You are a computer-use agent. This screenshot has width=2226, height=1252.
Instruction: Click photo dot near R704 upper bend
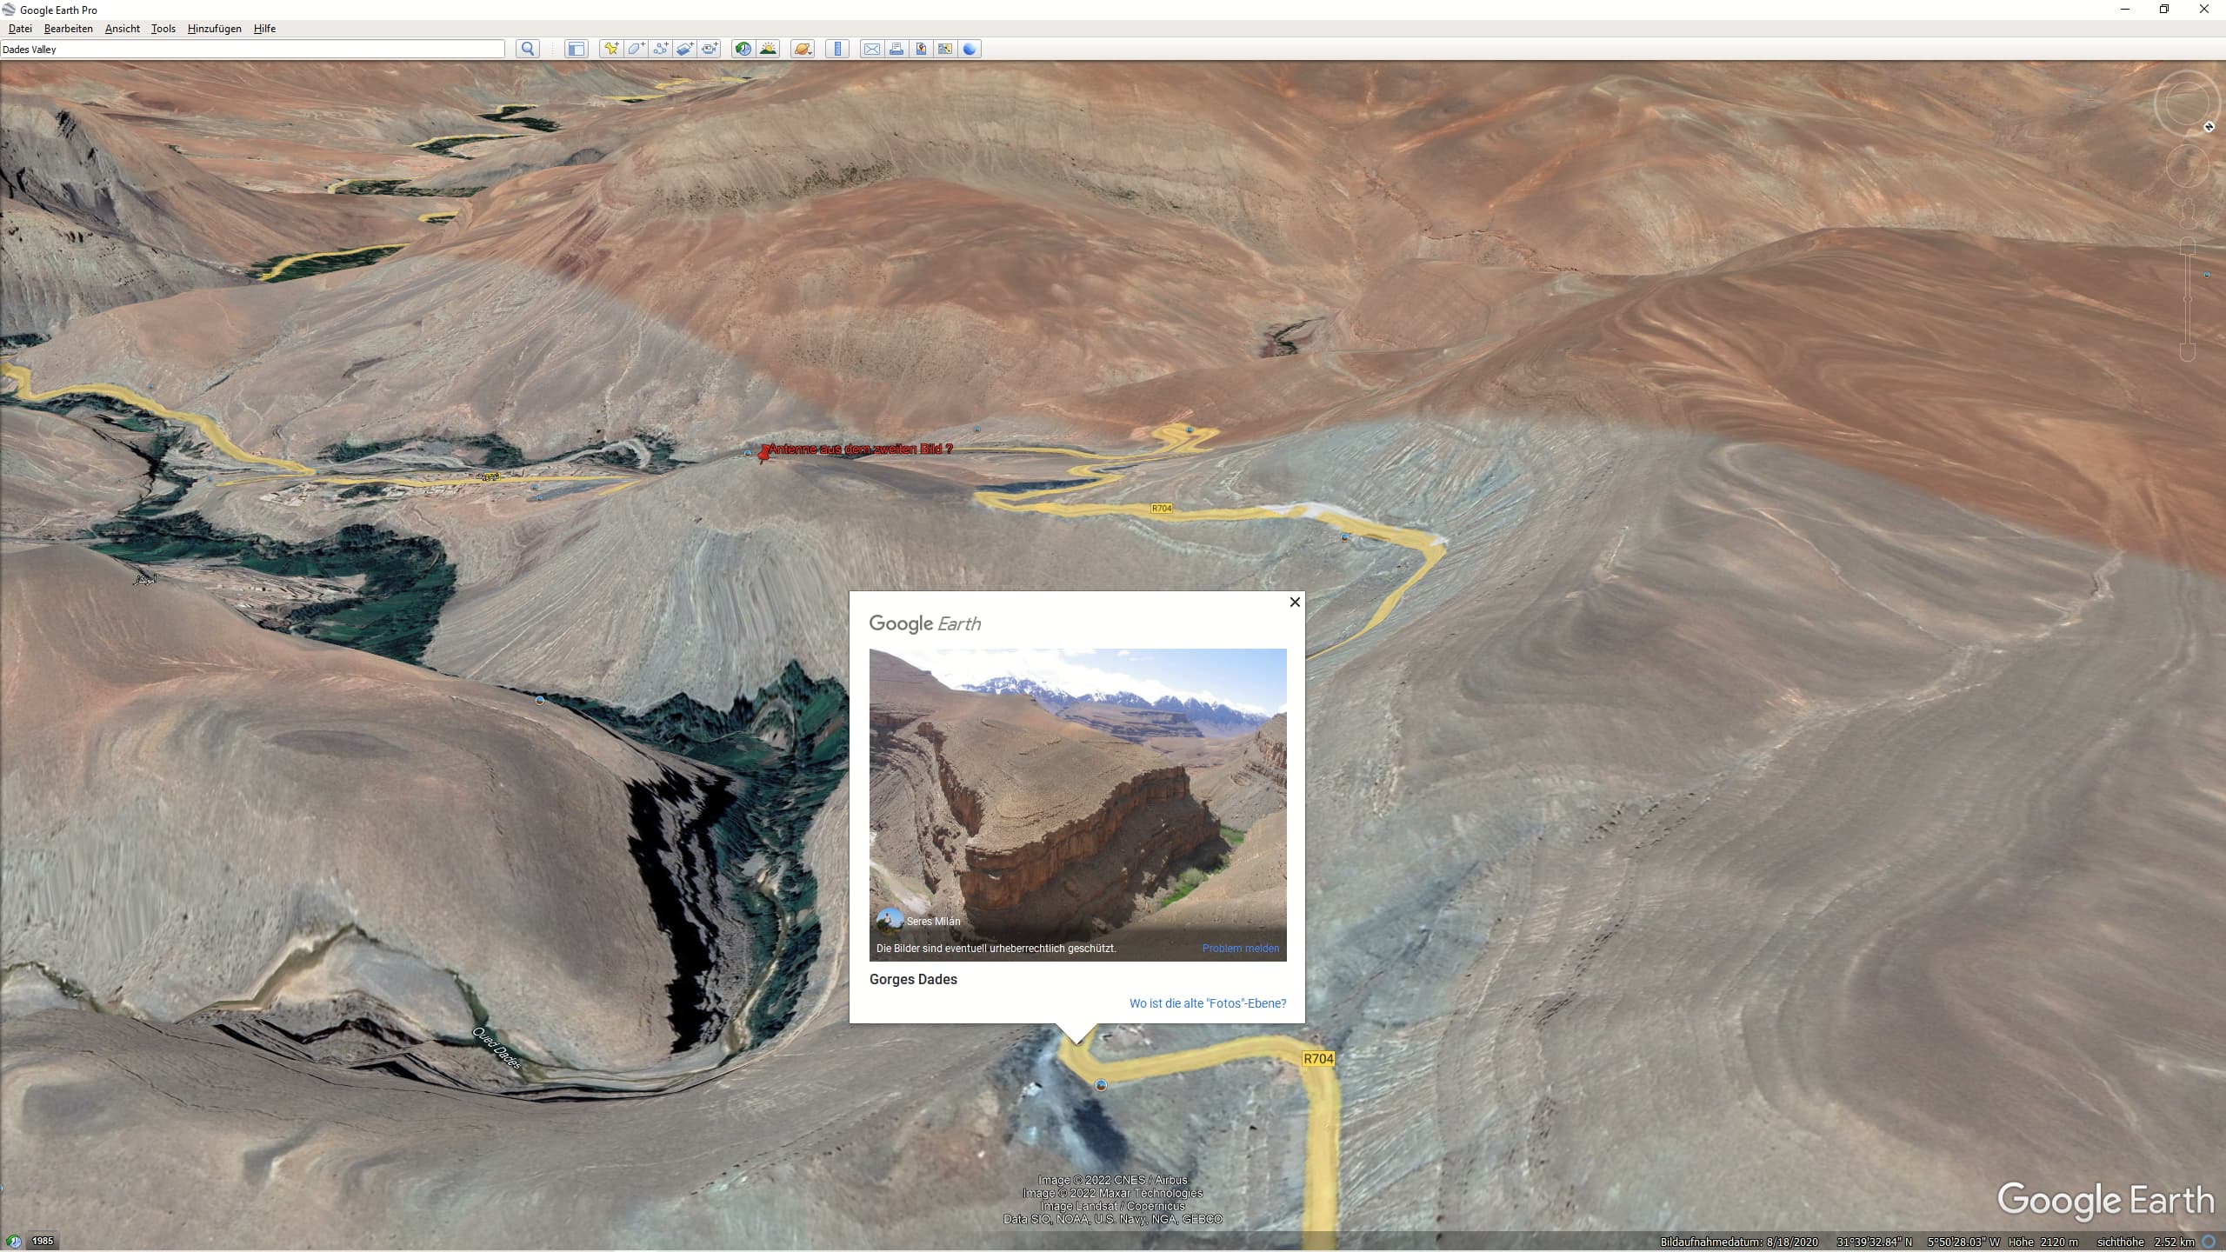[1345, 537]
